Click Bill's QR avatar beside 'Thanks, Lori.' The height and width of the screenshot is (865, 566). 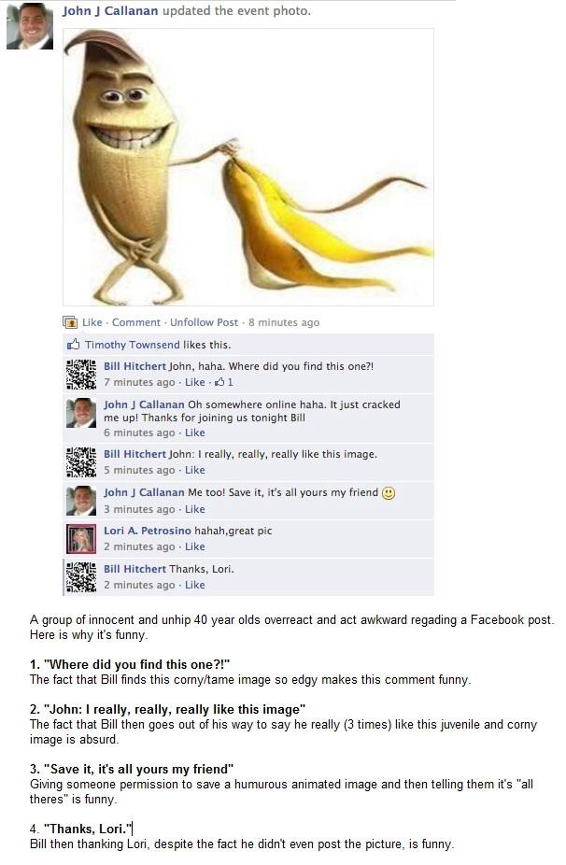tap(81, 576)
